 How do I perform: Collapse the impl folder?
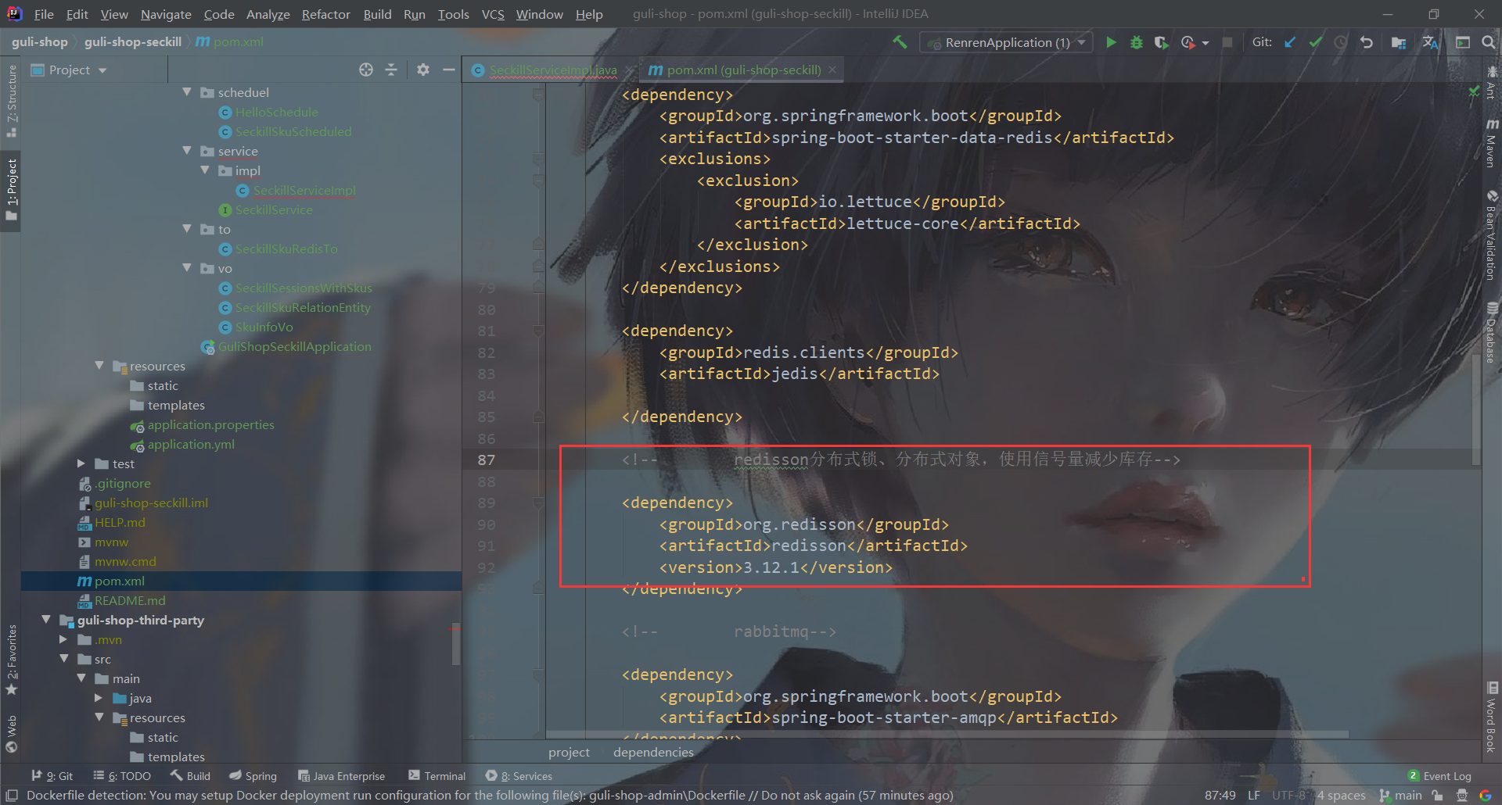point(205,170)
